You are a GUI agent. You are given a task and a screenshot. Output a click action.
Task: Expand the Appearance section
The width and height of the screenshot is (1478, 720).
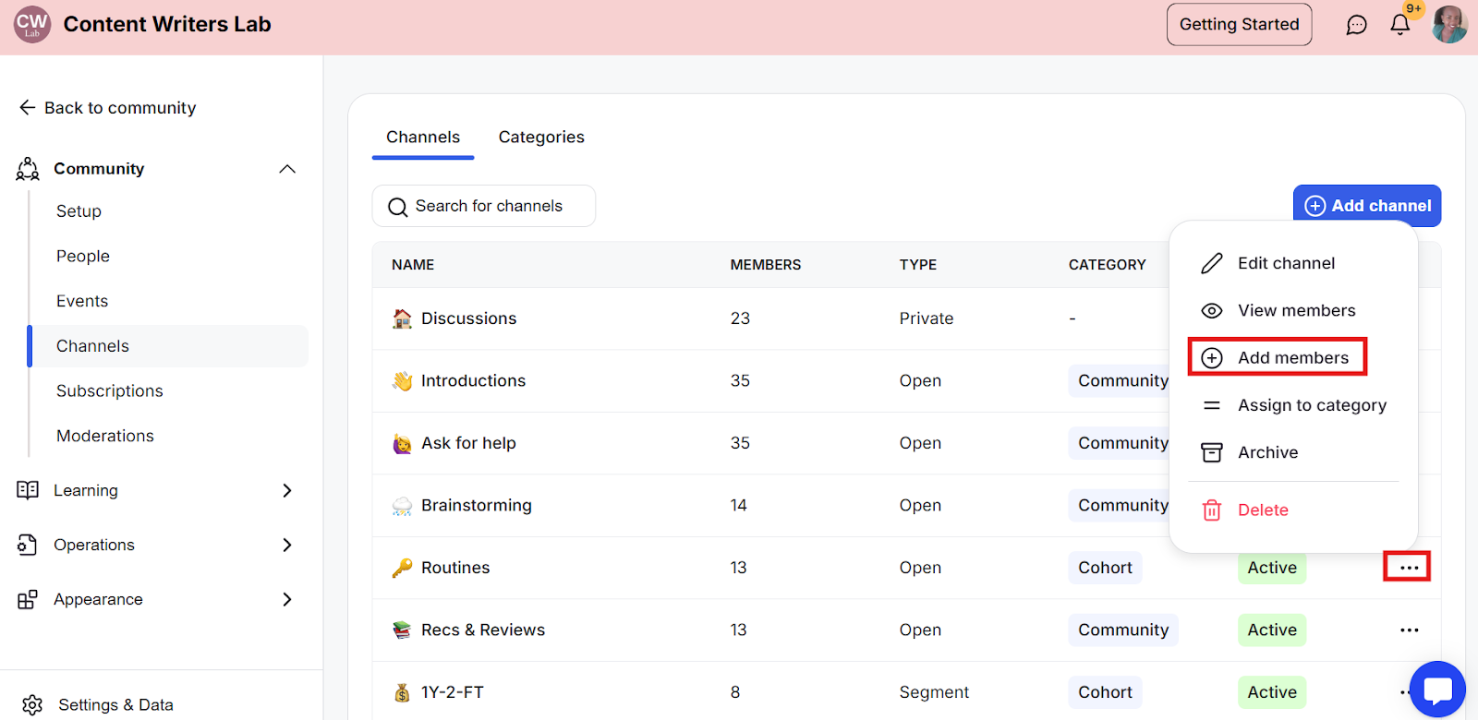[287, 600]
